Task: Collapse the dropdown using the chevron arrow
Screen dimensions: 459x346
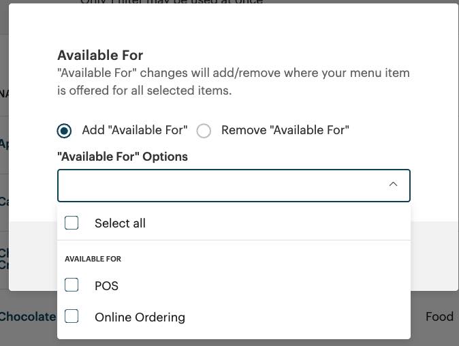Action: 393,185
